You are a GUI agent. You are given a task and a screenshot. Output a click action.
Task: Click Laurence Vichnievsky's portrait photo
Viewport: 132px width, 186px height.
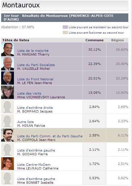pos(8,92)
